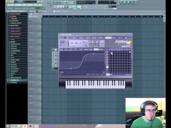Switch to the OP 2 tab in Sytrus
171x128 pixels.
pos(74,38)
